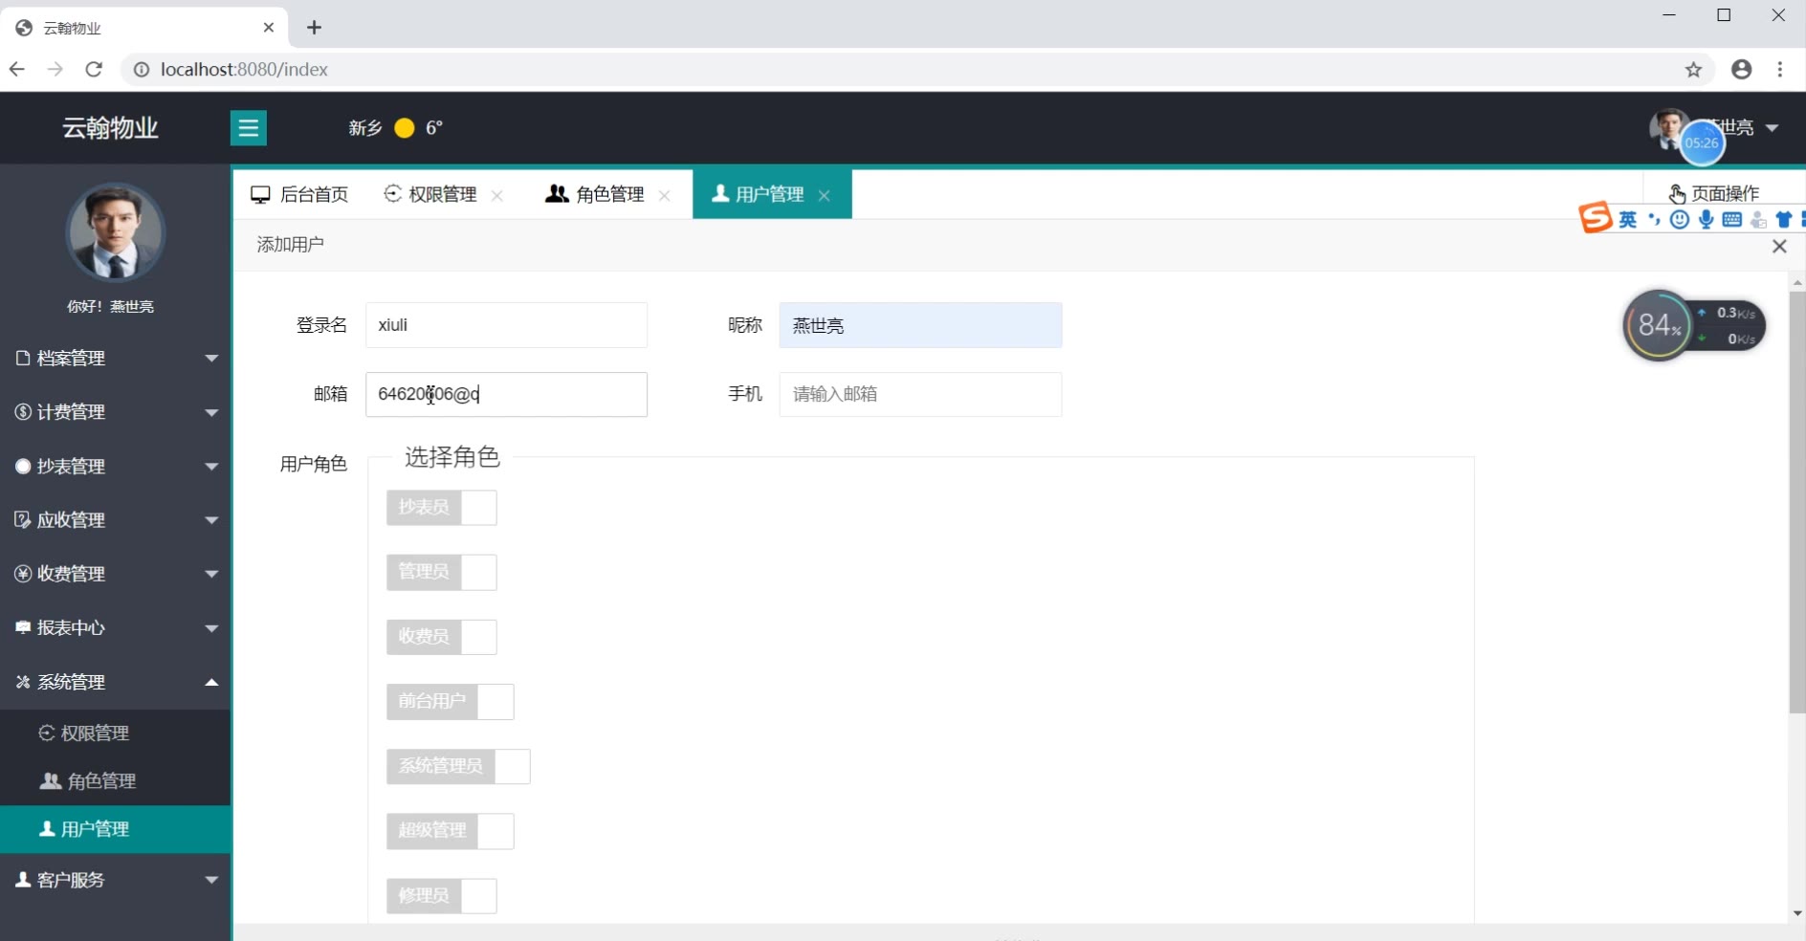Screen dimensions: 1806x941
Task: Enable the 前台用户 role switch
Action: (x=451, y=702)
